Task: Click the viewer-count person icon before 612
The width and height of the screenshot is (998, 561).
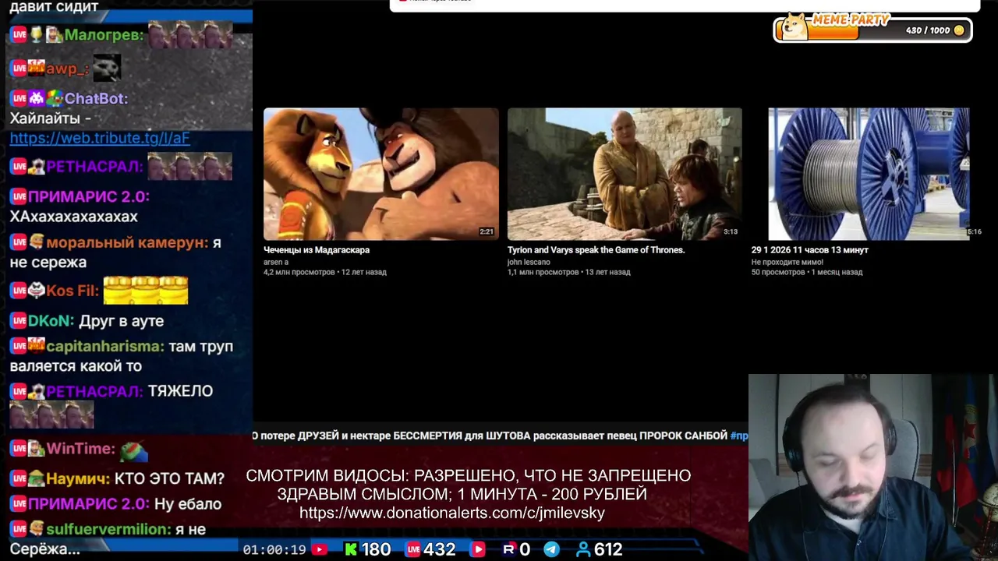Action: pyautogui.click(x=582, y=549)
